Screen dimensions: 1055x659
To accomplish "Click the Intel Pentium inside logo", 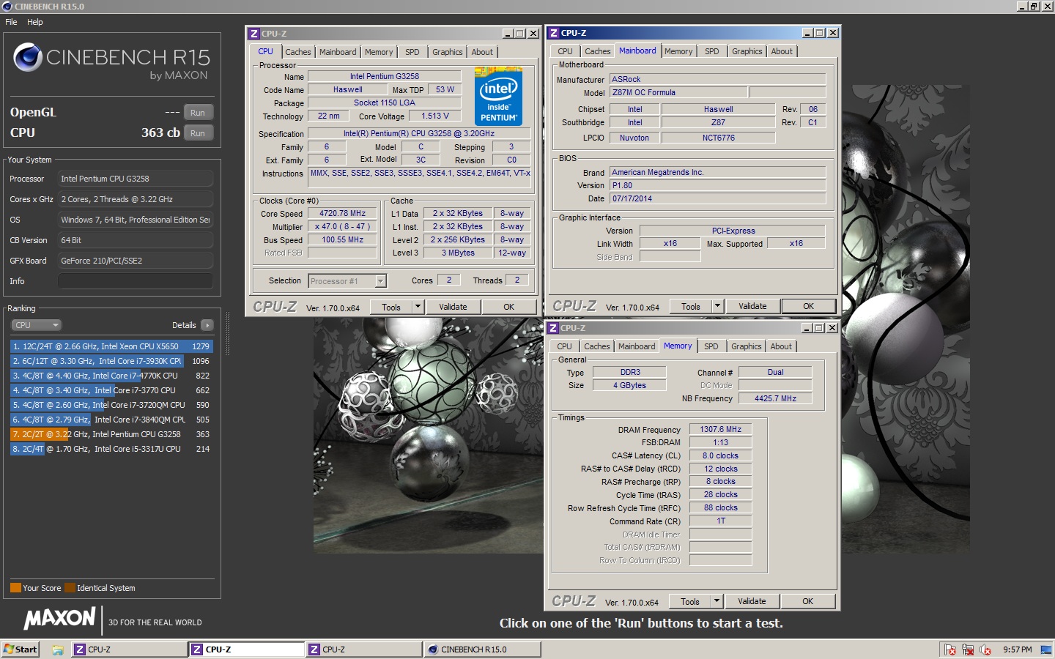I will tap(498, 97).
